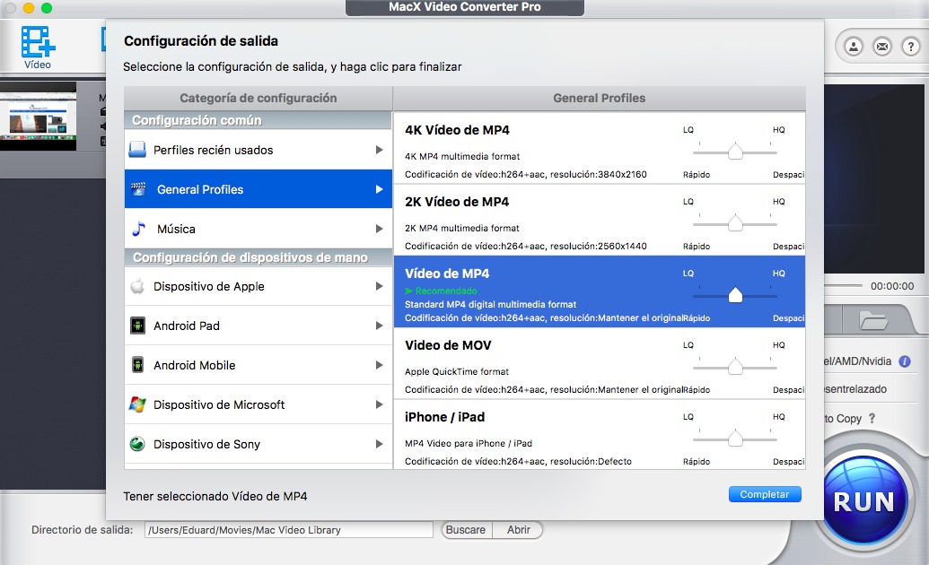The width and height of the screenshot is (929, 565).
Task: Click the Microsoft Windows logo icon
Action: click(137, 404)
